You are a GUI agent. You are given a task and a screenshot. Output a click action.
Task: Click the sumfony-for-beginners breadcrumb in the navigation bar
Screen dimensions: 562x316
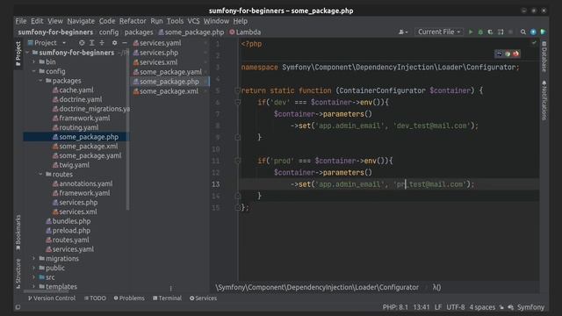pyautogui.click(x=55, y=32)
